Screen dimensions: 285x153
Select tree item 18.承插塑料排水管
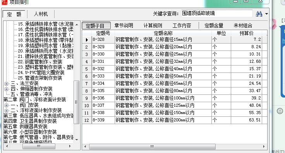tap(45, 40)
